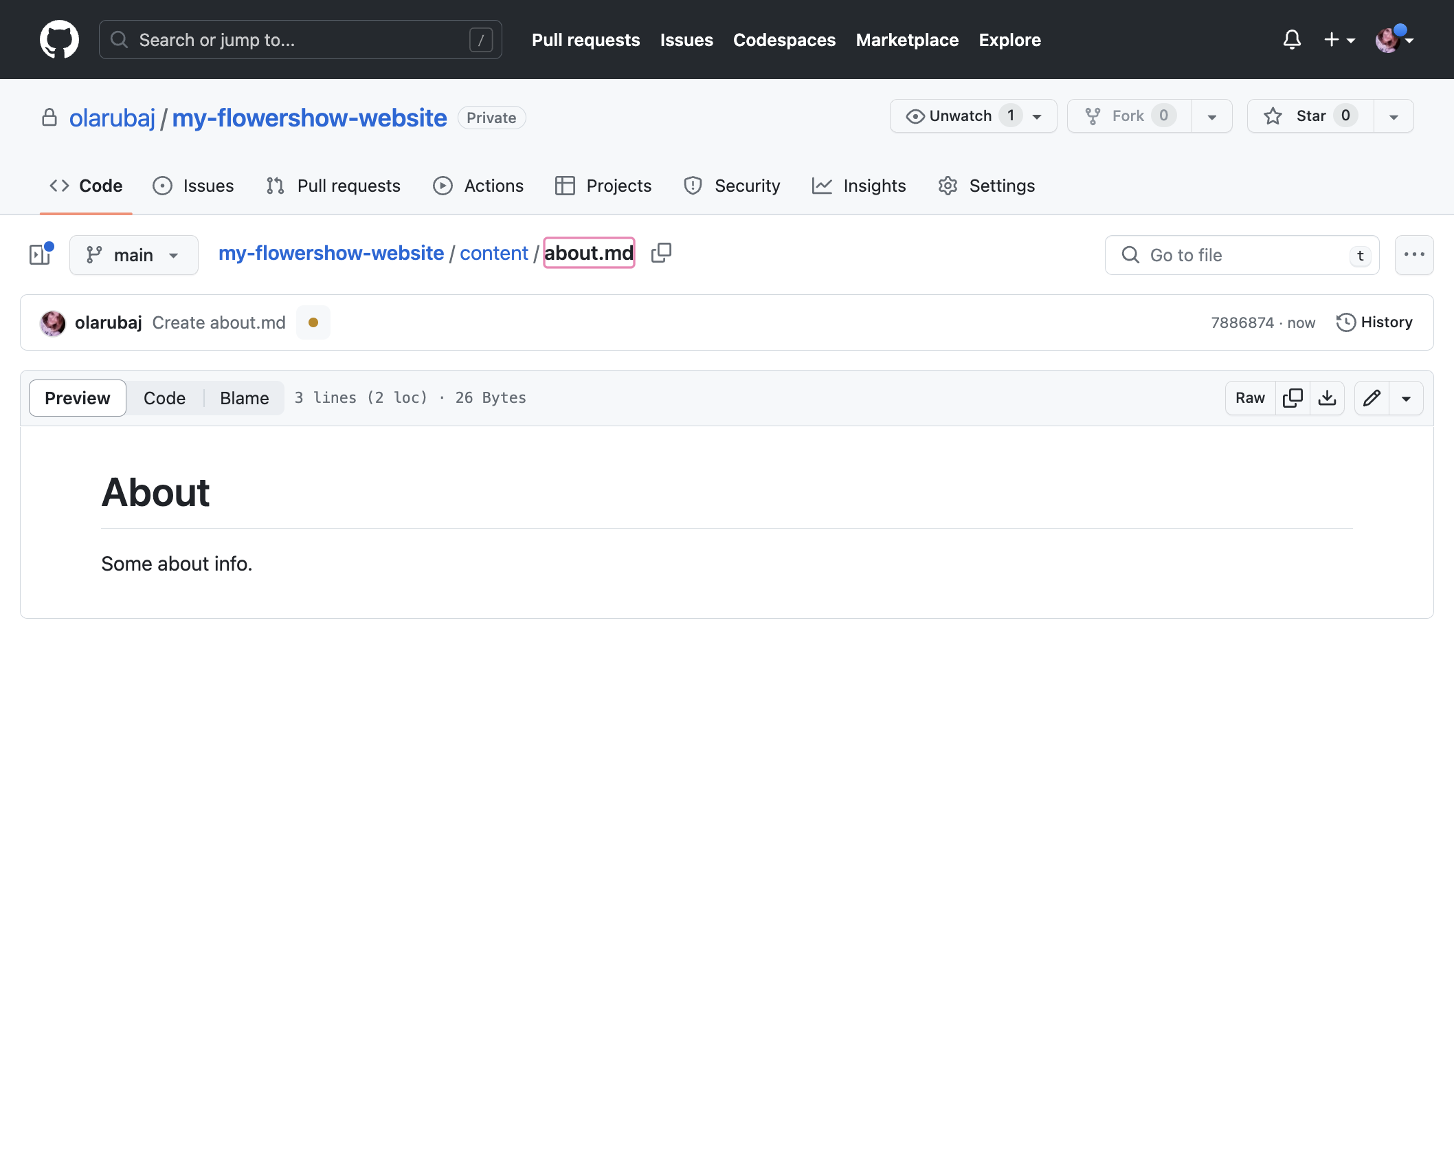1454x1155 pixels.
Task: Go to olarubaj profile link
Action: (113, 118)
